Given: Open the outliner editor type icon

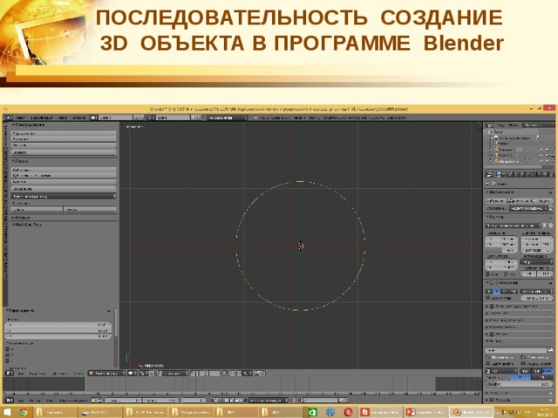Looking at the screenshot, I should pyautogui.click(x=490, y=125).
